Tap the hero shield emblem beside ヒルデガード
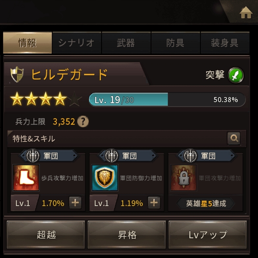The image size is (258, 258). [17, 74]
